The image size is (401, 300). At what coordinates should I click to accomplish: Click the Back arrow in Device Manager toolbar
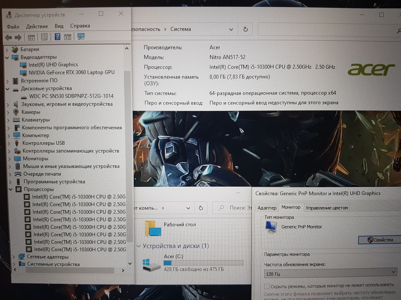click(8, 37)
